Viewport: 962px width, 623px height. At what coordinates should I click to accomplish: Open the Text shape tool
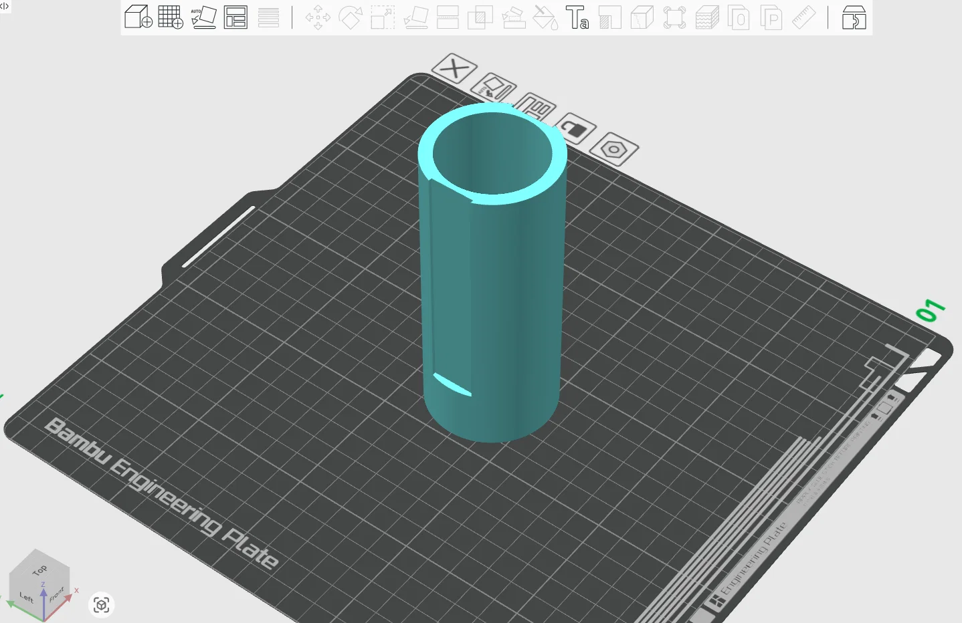point(577,17)
